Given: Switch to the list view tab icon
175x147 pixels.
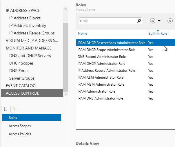Looking at the screenshot, I should tap(6, 109).
